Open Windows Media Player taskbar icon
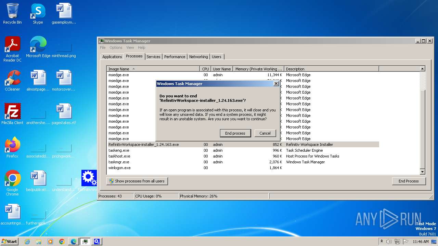 pos(50,242)
